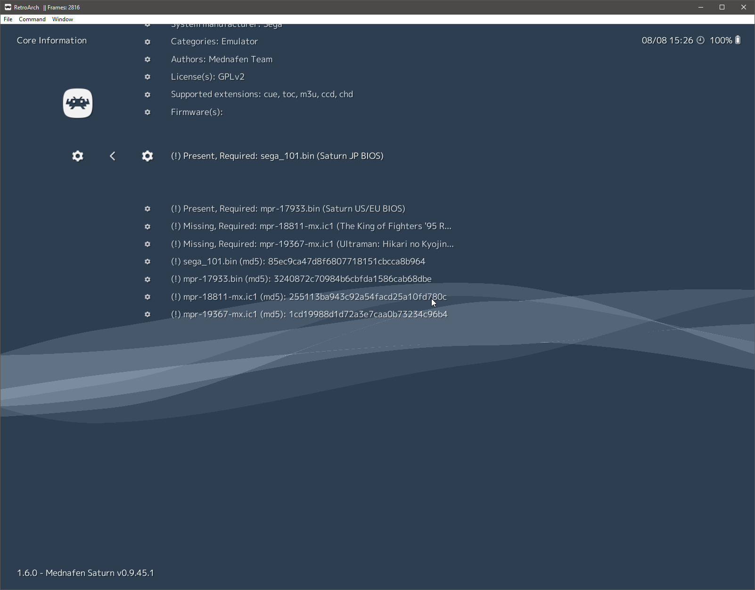Click gear icon next to Firmware(s)

(148, 112)
